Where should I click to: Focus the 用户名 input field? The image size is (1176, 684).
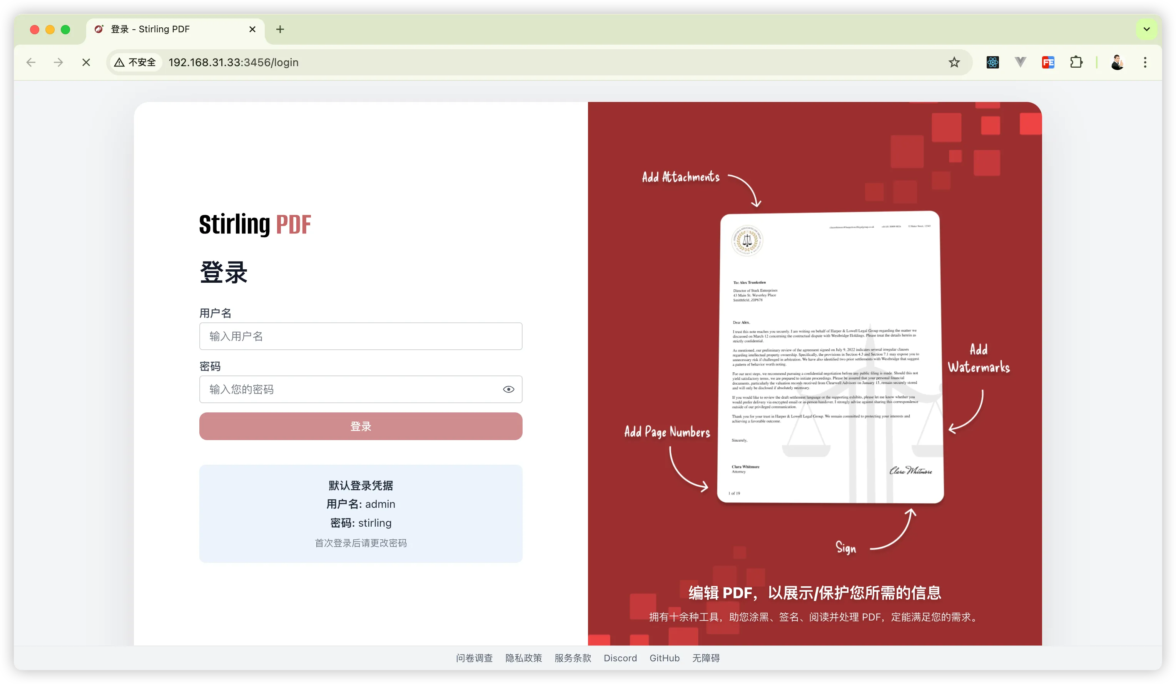tap(361, 336)
